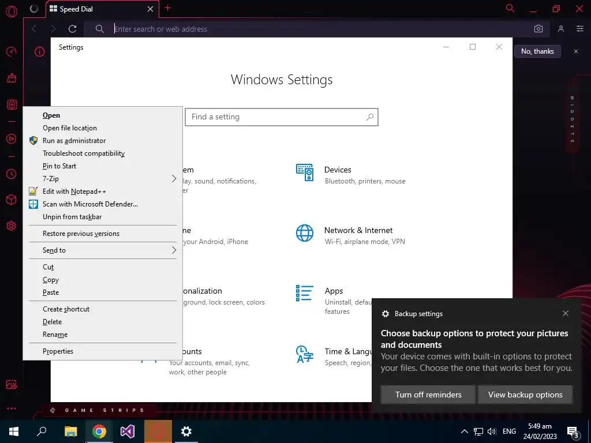Screen dimensions: 591x443
Task: Choose Open file location
Action: click(103, 128)
